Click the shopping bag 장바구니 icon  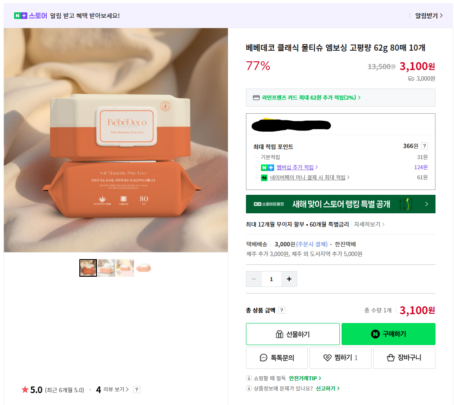[x=391, y=358]
